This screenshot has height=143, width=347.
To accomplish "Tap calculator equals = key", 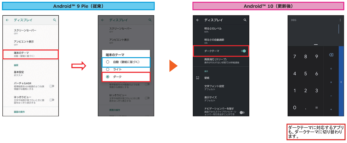I will 317,108.
